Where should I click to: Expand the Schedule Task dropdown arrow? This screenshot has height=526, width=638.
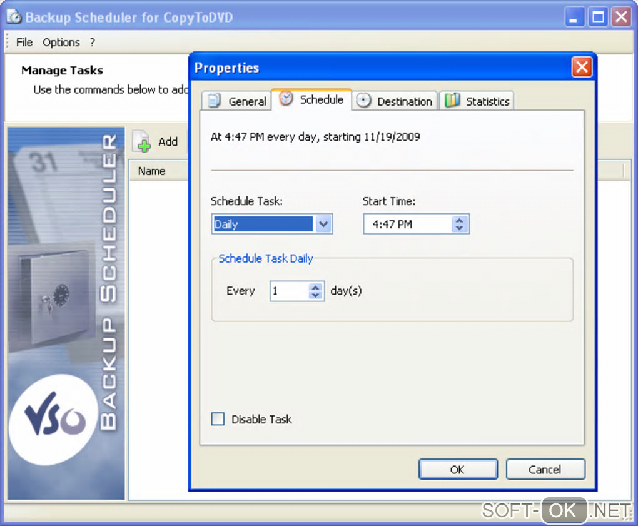323,224
